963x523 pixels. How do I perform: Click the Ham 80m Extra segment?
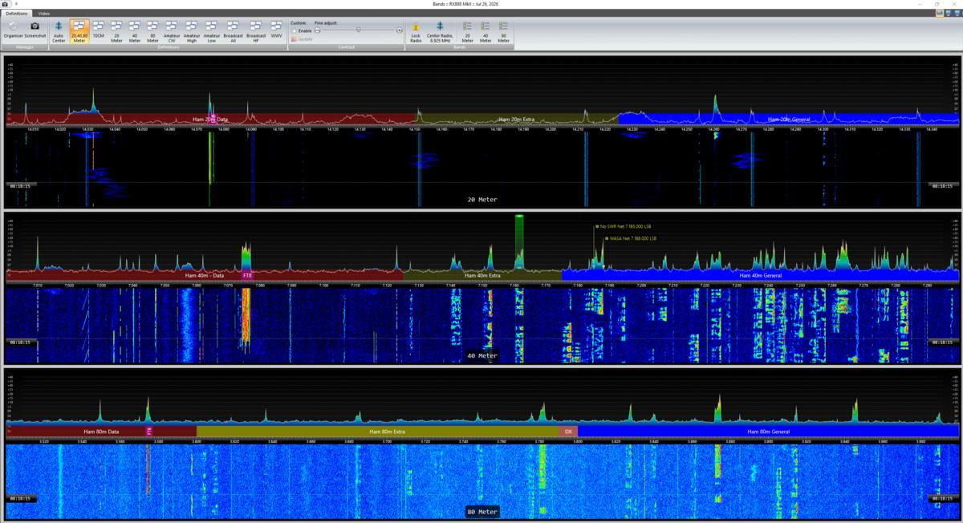click(x=387, y=432)
